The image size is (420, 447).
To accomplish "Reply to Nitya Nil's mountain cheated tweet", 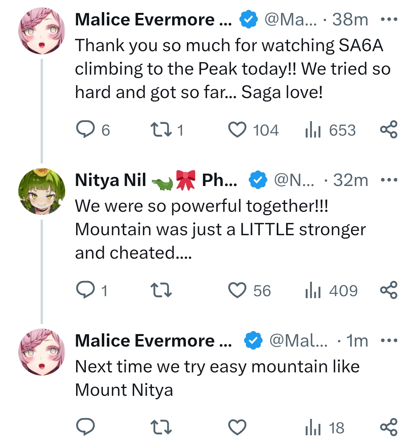I will [85, 291].
